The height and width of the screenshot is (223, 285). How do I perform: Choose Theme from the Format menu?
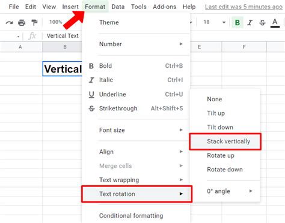click(x=136, y=22)
